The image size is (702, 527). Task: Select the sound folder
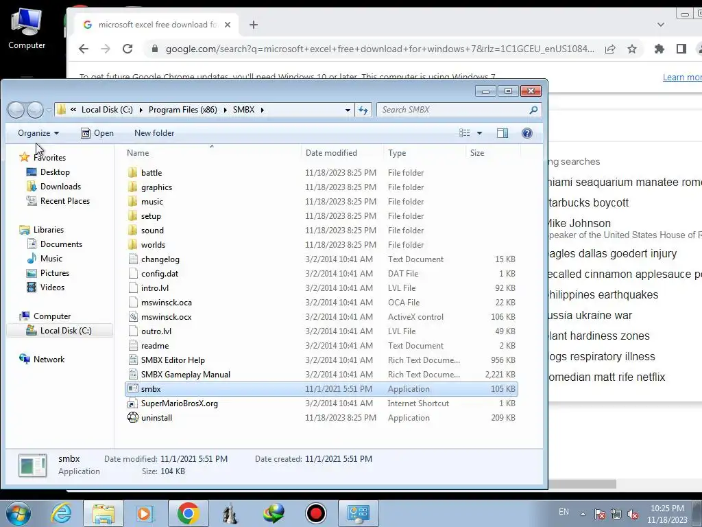[x=152, y=231]
